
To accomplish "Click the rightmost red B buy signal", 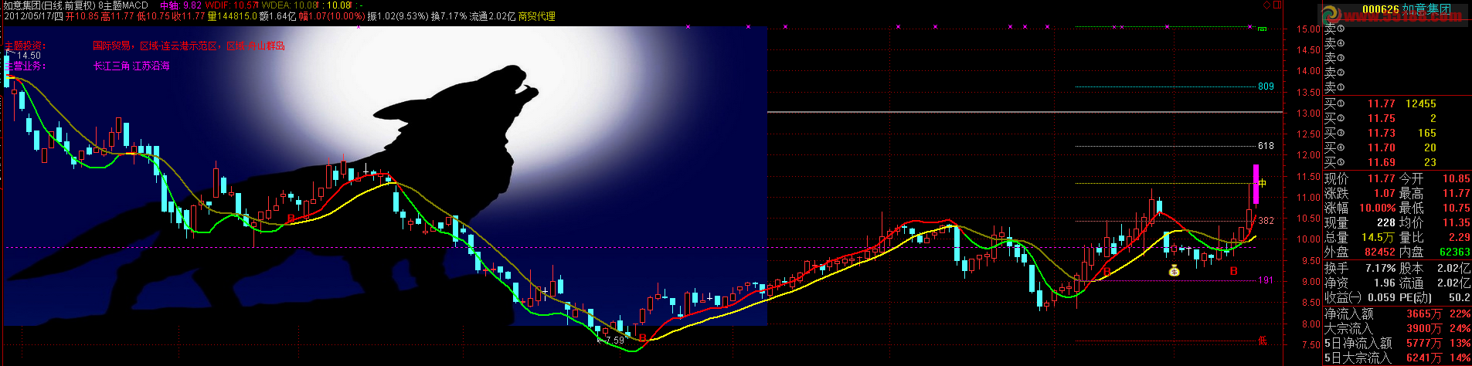I will 1234,271.
